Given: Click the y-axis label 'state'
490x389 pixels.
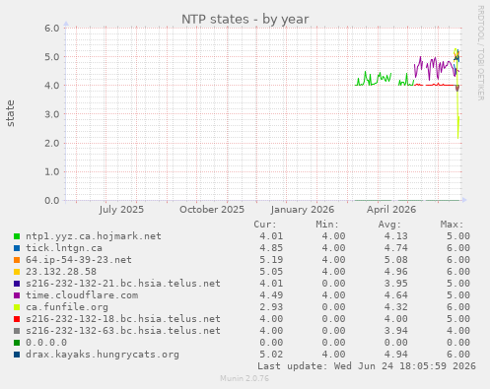Looking at the screenshot, I should [11, 113].
